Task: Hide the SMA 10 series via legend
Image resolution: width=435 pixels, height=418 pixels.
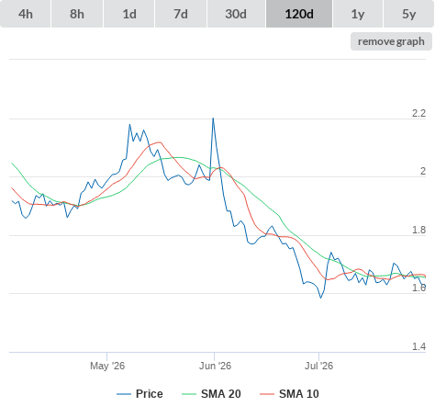Action: (x=289, y=394)
